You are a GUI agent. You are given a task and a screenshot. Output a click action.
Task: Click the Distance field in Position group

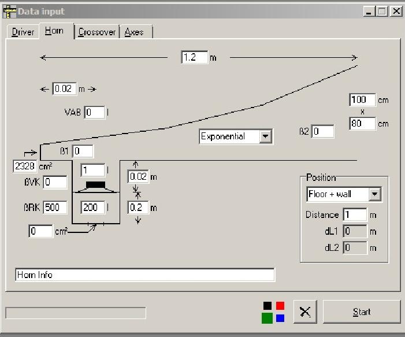355,214
